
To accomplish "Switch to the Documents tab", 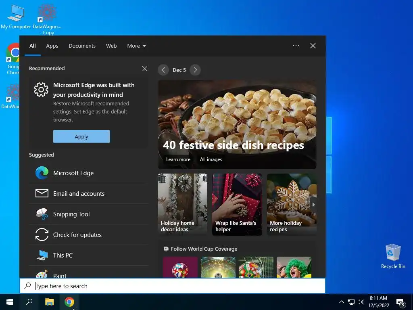I will click(82, 46).
